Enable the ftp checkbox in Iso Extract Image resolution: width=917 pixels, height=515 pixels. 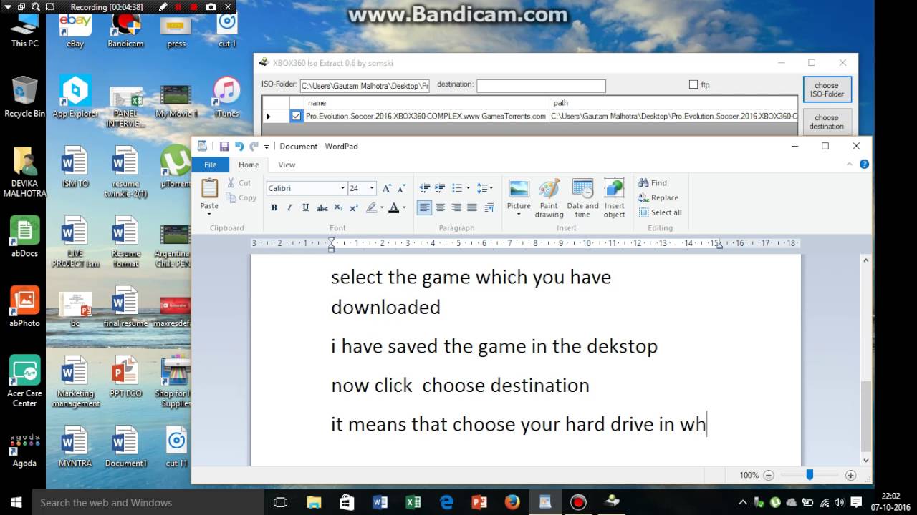pyautogui.click(x=693, y=84)
